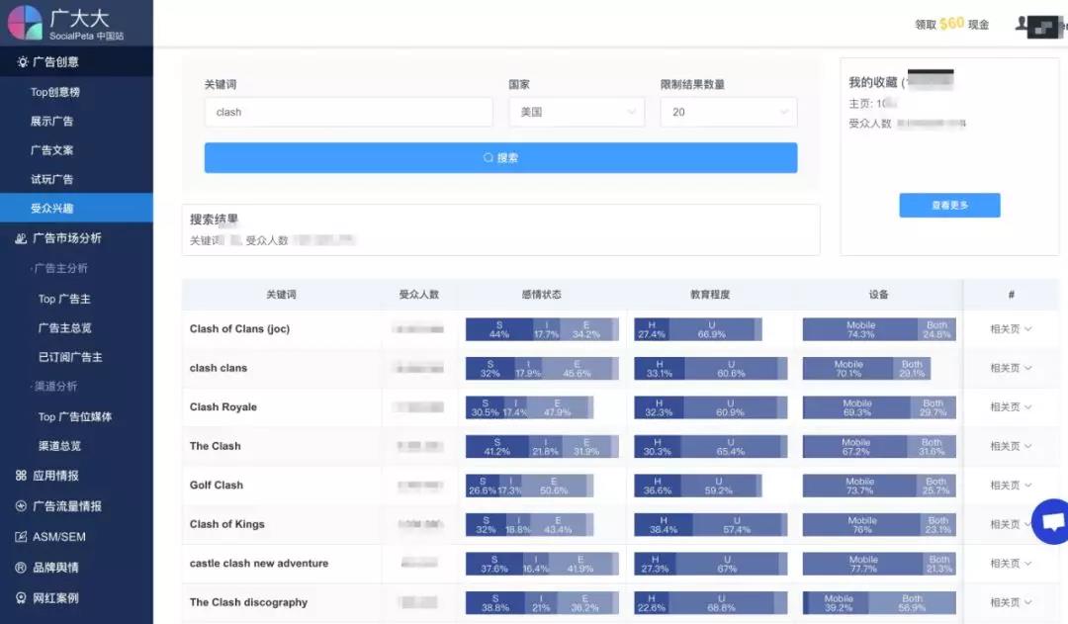Open 广告主总览 menu item
Viewport: 1068px width, 624px height.
click(64, 328)
